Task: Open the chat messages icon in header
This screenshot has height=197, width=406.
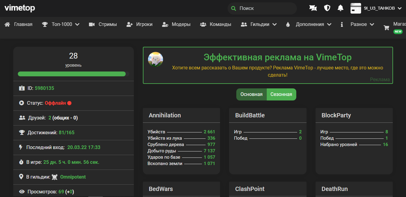Action: click(x=313, y=8)
